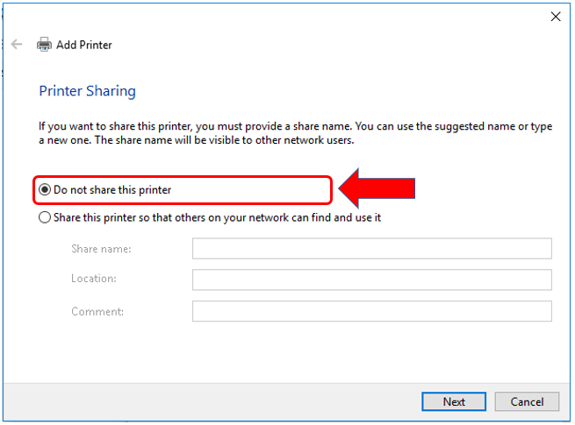
Task: Close the Add Printer dialog window
Action: tap(555, 16)
